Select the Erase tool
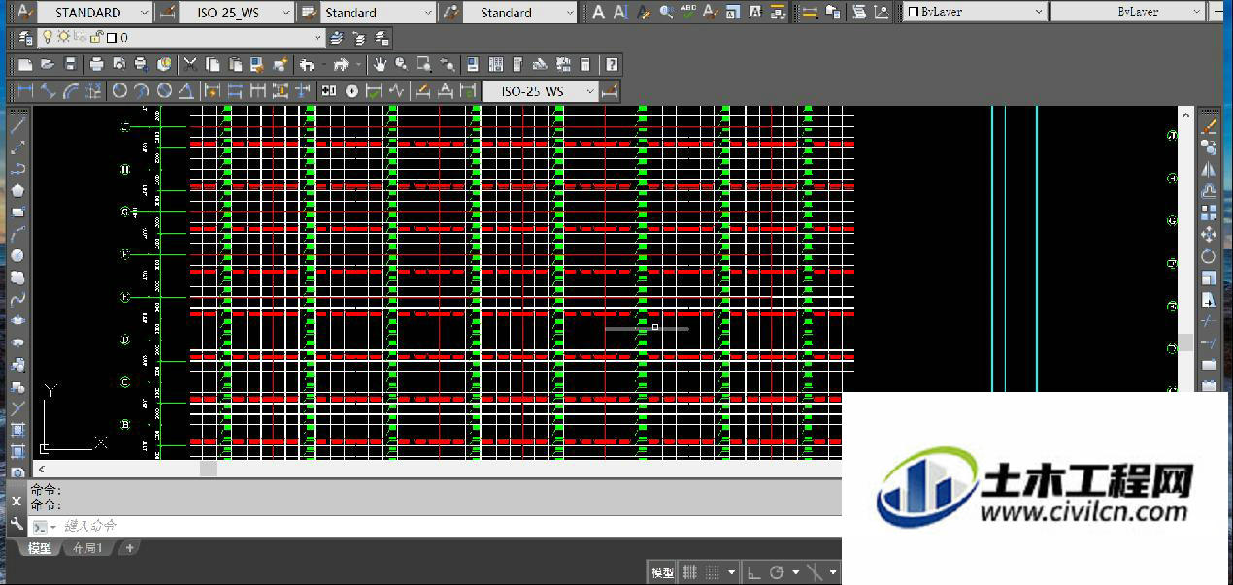The image size is (1233, 585). (x=1209, y=126)
